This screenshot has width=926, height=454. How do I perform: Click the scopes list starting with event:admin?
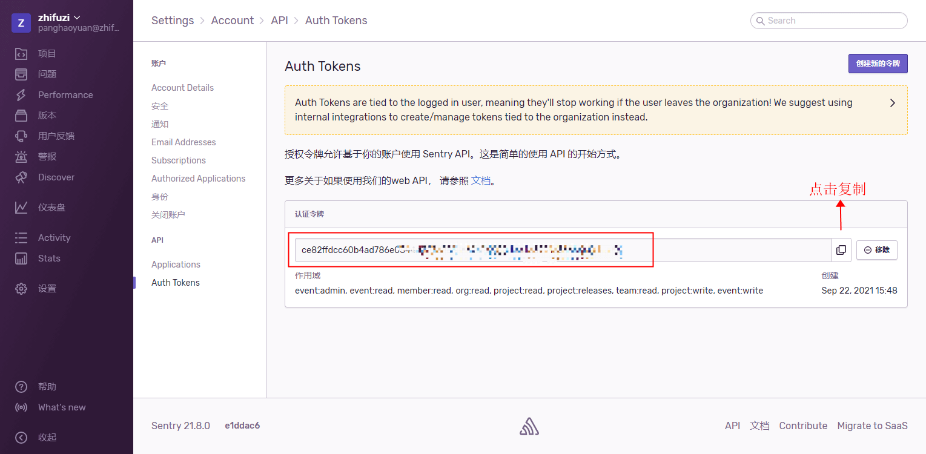click(x=529, y=291)
